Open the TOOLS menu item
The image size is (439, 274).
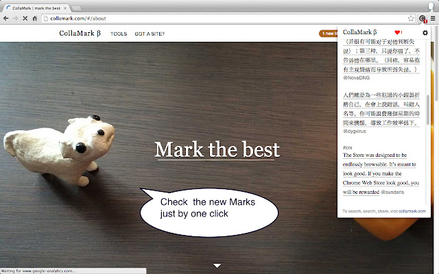(119, 34)
